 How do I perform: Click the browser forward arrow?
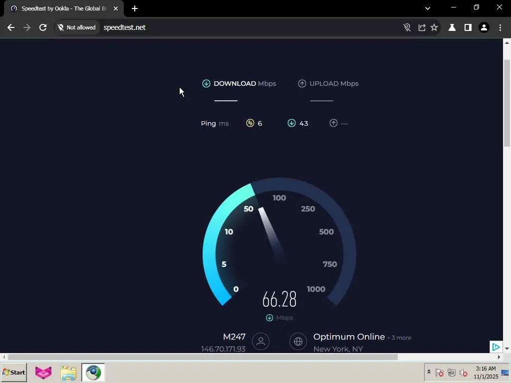click(x=27, y=27)
